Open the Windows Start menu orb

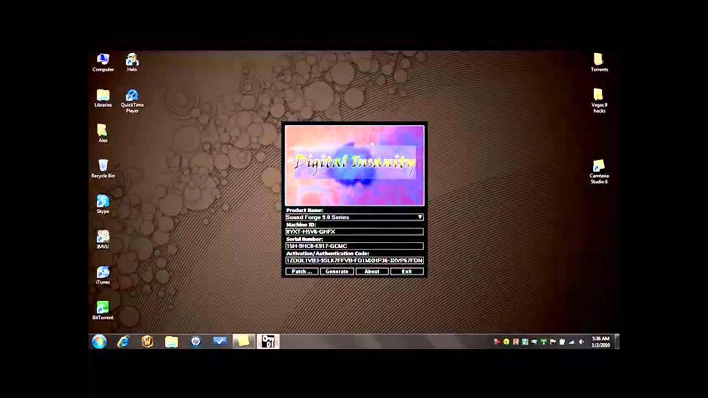click(99, 342)
